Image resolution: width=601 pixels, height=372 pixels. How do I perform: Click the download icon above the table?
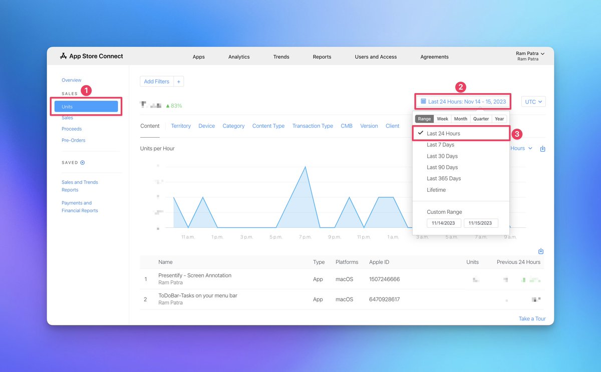541,251
